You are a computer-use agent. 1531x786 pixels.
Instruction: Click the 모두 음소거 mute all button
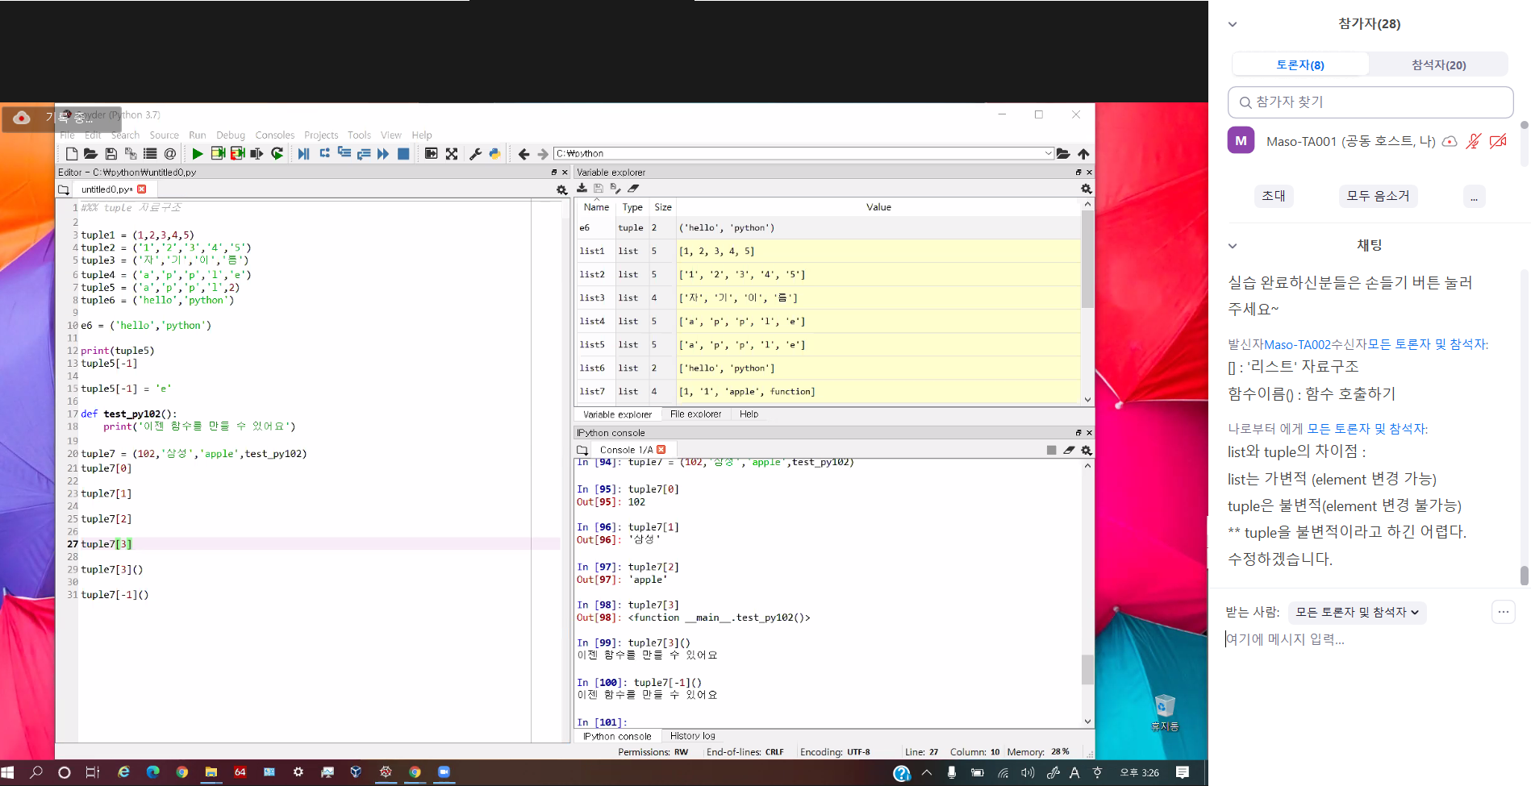click(x=1378, y=196)
